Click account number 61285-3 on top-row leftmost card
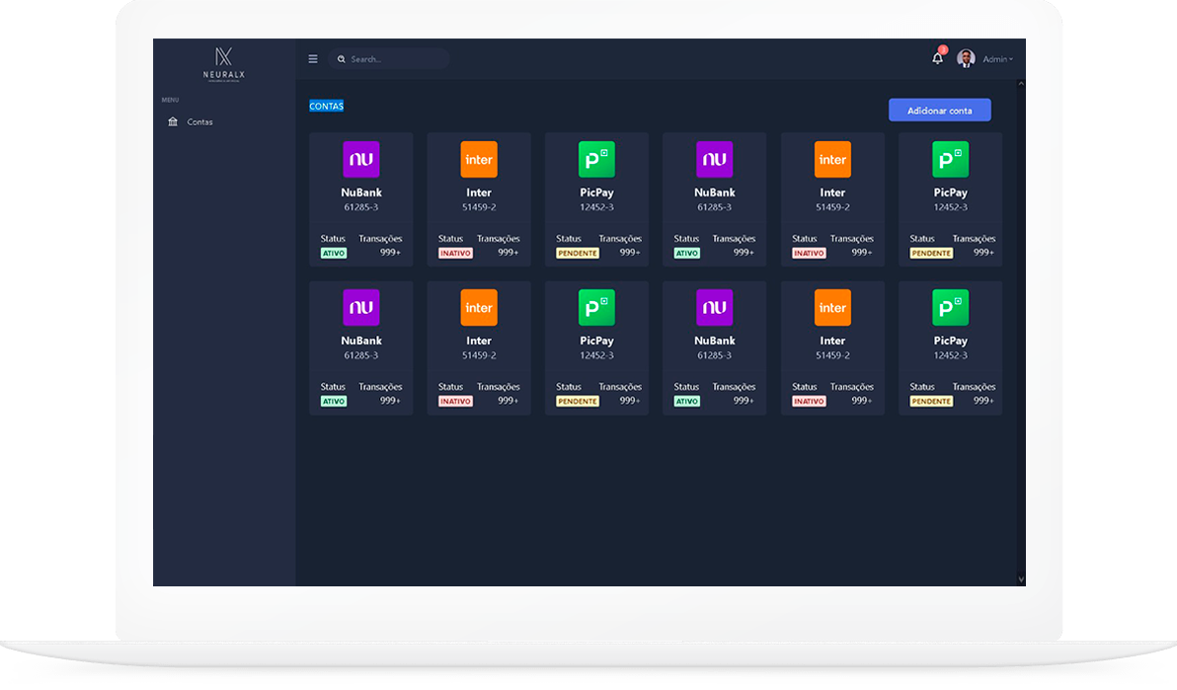 click(361, 207)
